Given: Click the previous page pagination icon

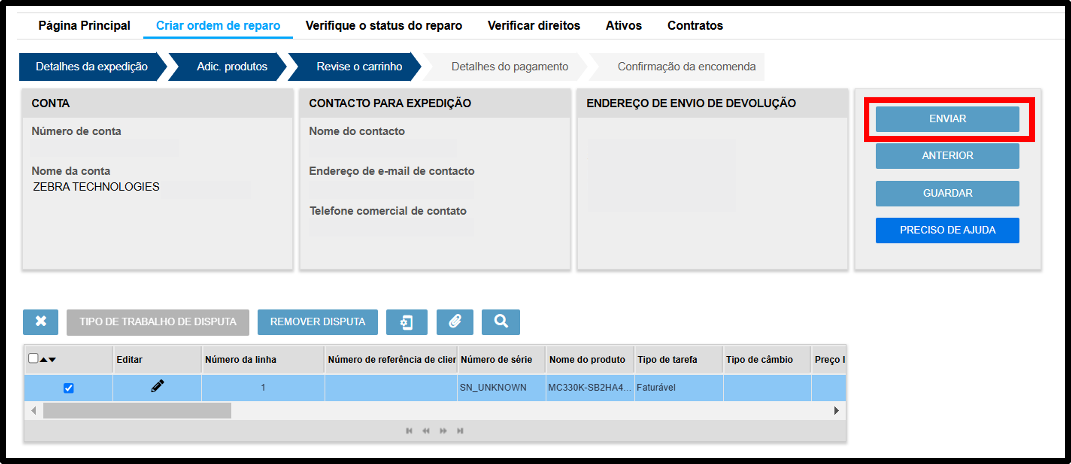Looking at the screenshot, I should pos(426,431).
